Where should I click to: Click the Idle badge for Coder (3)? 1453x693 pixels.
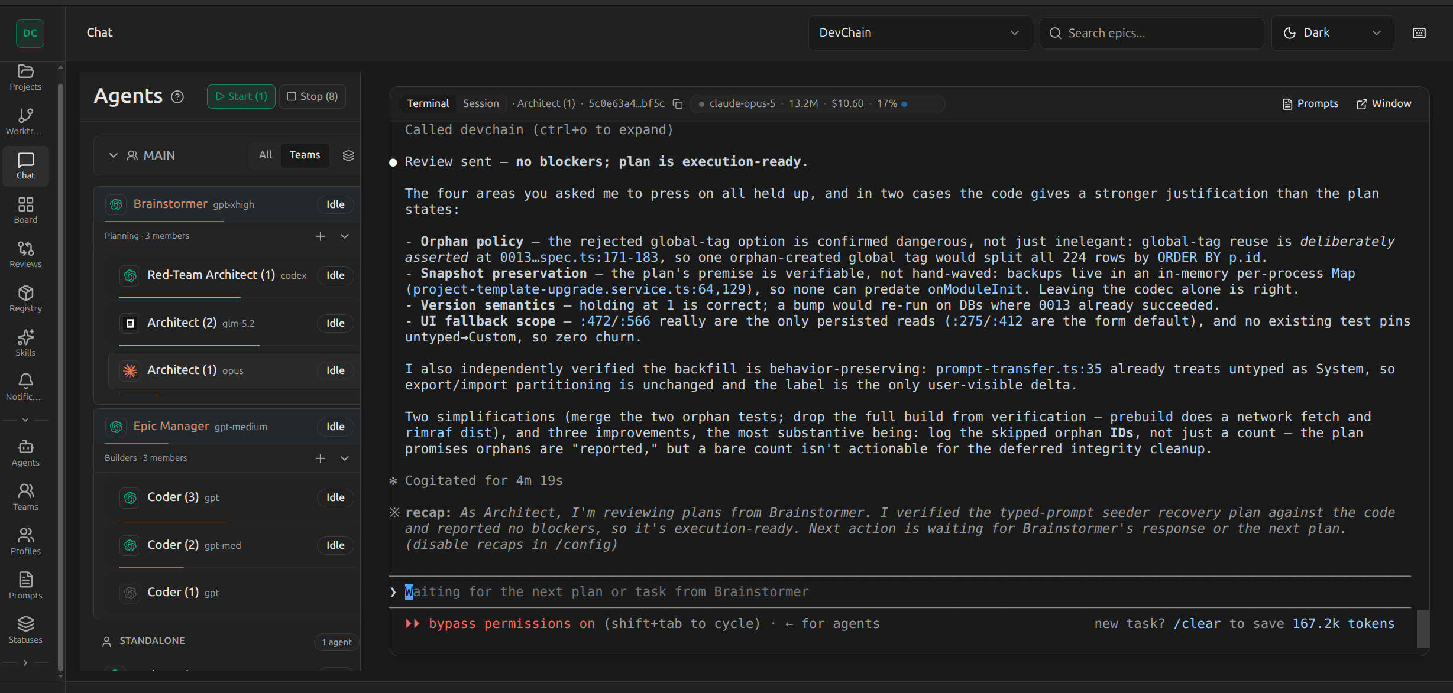[x=335, y=497]
